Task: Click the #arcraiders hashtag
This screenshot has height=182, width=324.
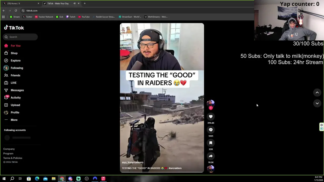Action: 175,168
